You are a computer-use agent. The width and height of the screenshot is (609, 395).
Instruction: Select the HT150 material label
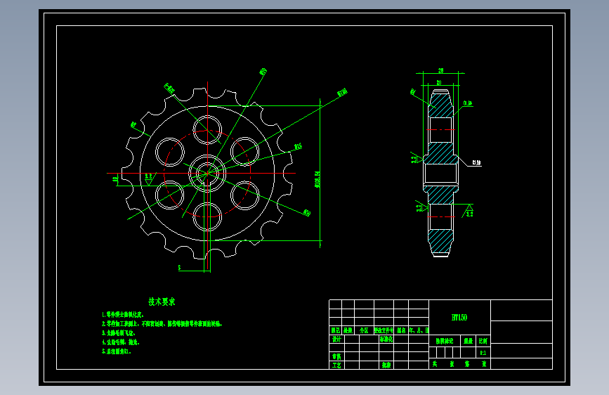click(459, 317)
